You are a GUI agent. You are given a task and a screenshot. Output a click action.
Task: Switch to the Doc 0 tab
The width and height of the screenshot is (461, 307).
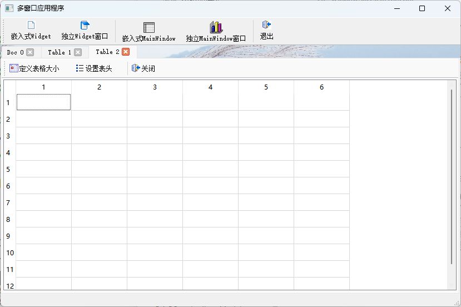[15, 52]
